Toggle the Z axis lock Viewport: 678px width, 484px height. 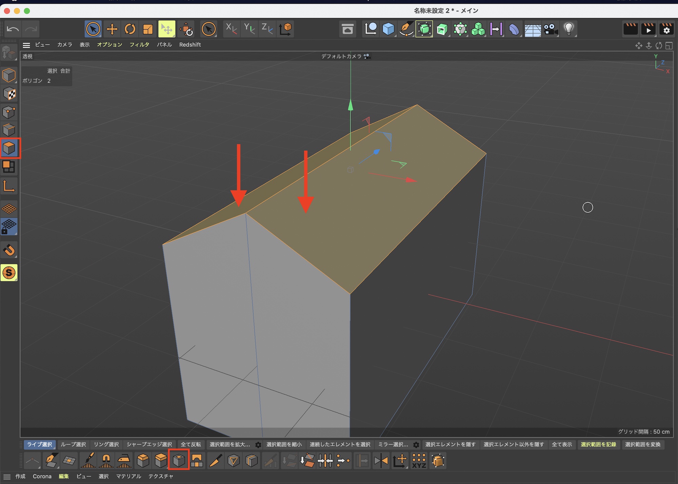pyautogui.click(x=267, y=29)
